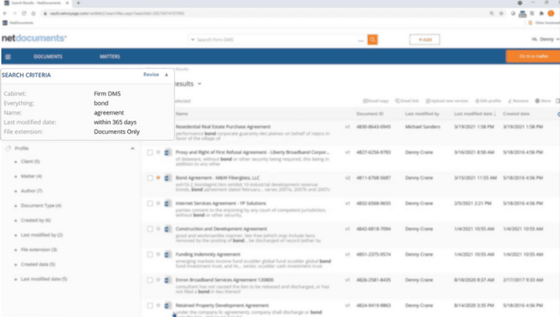This screenshot has width=560, height=317.
Task: Favorite the Internet Services Agreement star
Action: (158, 204)
